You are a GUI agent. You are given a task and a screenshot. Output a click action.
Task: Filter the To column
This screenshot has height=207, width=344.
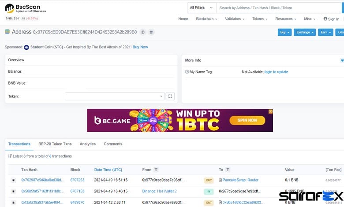coord(228,170)
